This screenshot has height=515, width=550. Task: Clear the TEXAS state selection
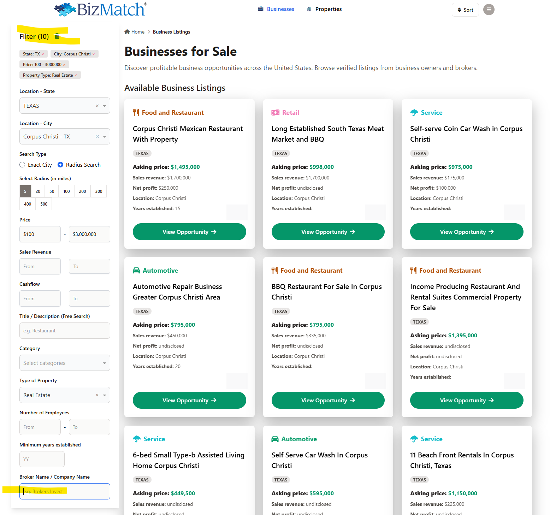97,106
